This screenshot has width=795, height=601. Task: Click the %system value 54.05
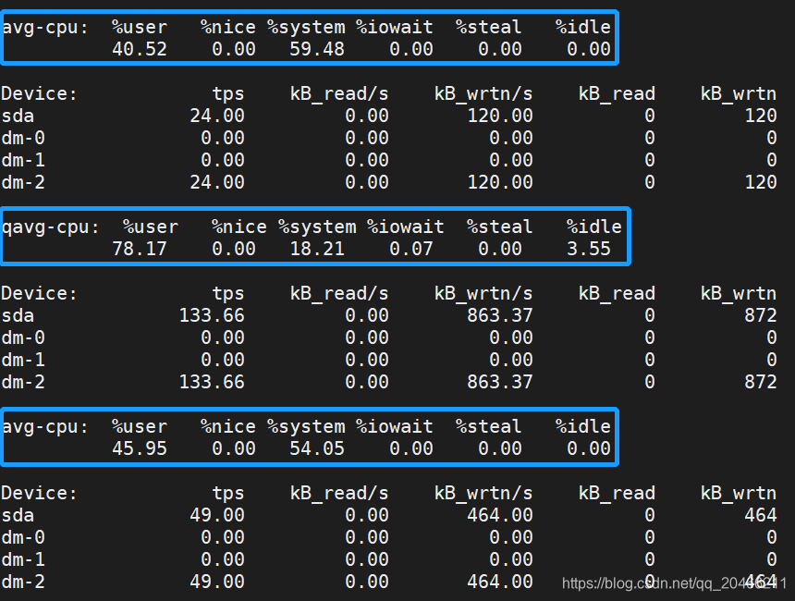pyautogui.click(x=317, y=448)
